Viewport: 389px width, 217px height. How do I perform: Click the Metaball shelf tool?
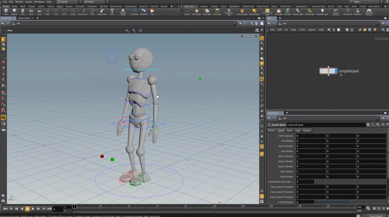(x=144, y=12)
